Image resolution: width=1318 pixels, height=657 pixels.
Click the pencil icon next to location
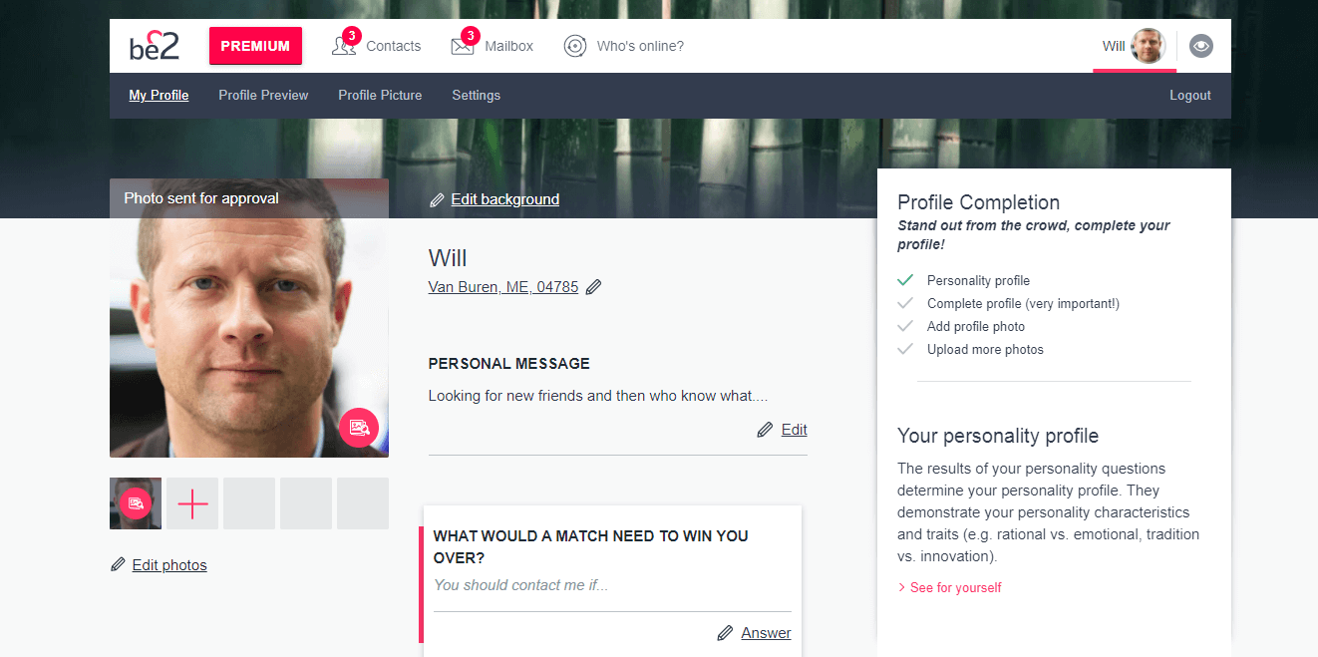click(593, 287)
